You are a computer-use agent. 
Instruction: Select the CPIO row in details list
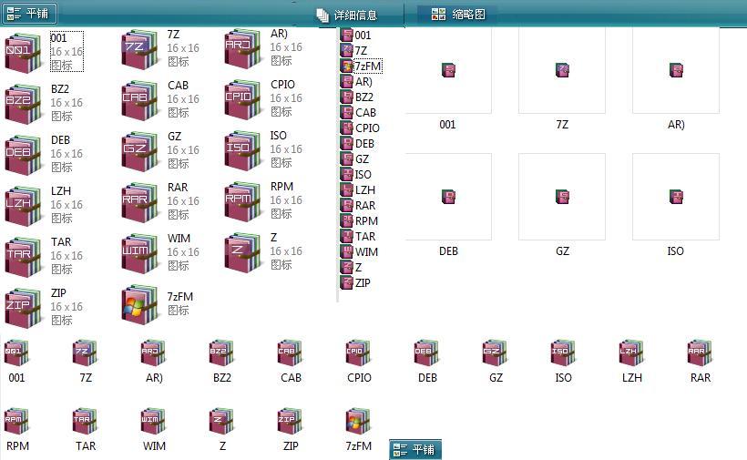pyautogui.click(x=360, y=128)
